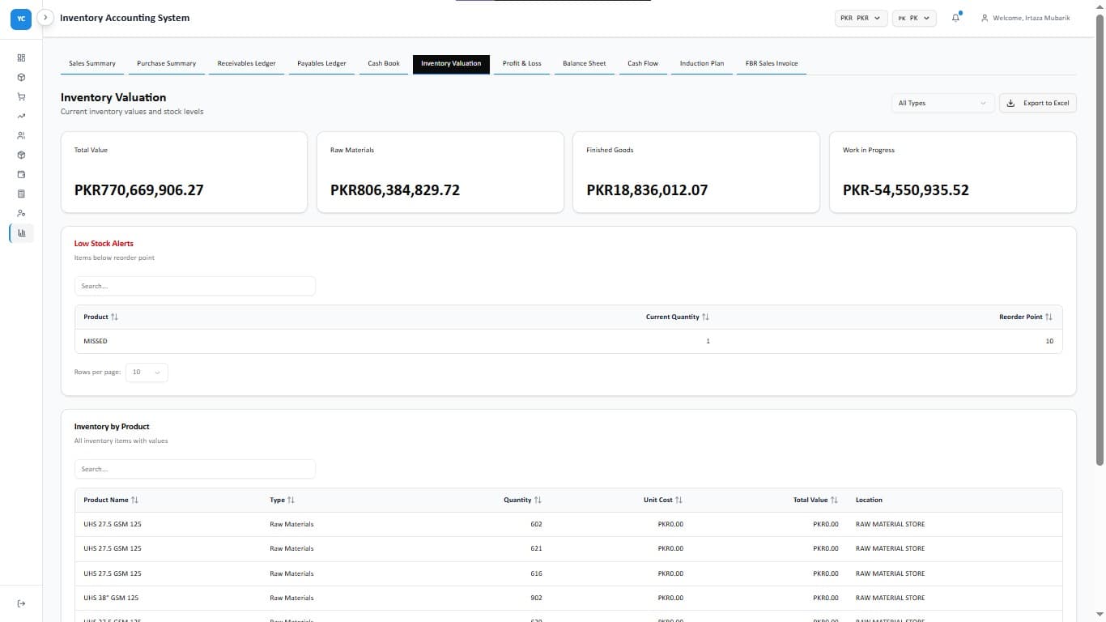The height and width of the screenshot is (622, 1106).
Task: Expand the sidebar with the chevron button
Action: pyautogui.click(x=46, y=17)
